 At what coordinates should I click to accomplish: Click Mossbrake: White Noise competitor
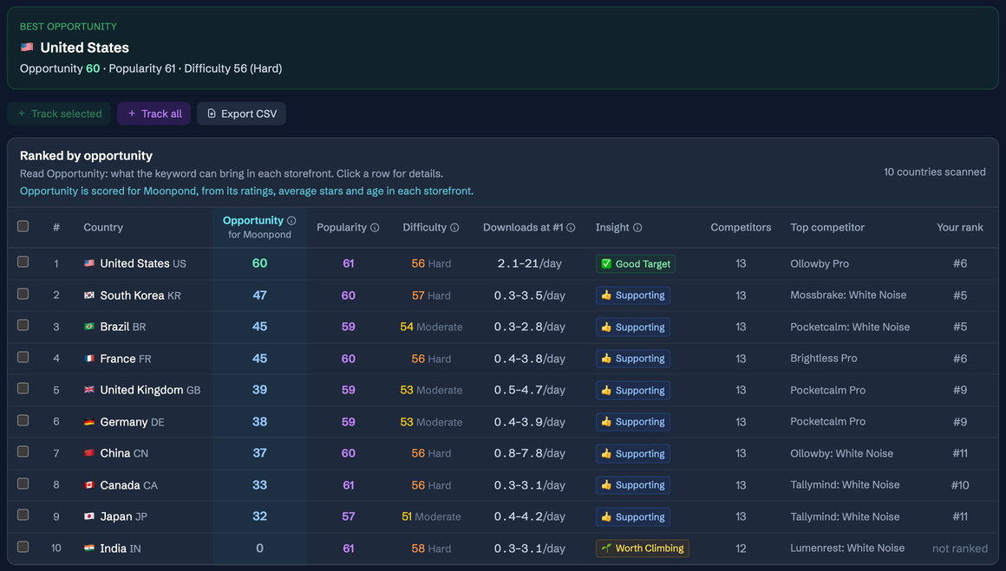[848, 295]
